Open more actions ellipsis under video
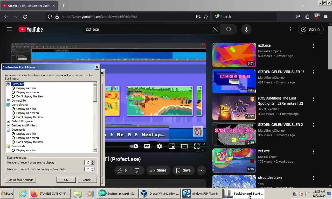This screenshot has height=199, width=332. 202,170
